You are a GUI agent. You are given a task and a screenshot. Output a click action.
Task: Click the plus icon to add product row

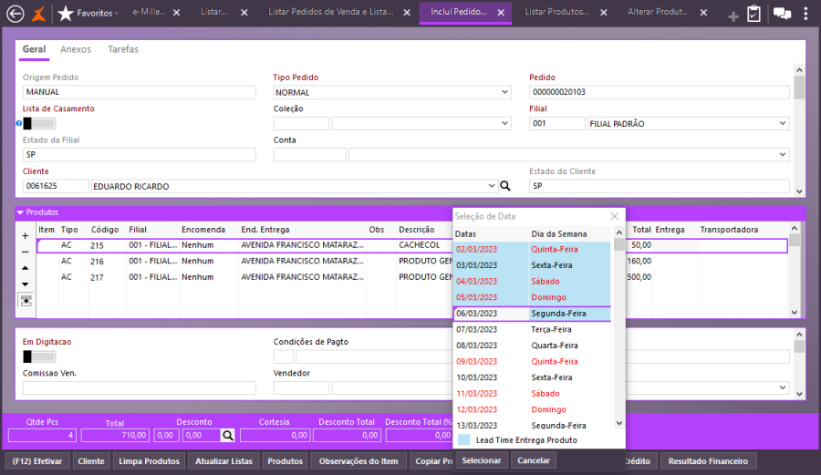[26, 236]
